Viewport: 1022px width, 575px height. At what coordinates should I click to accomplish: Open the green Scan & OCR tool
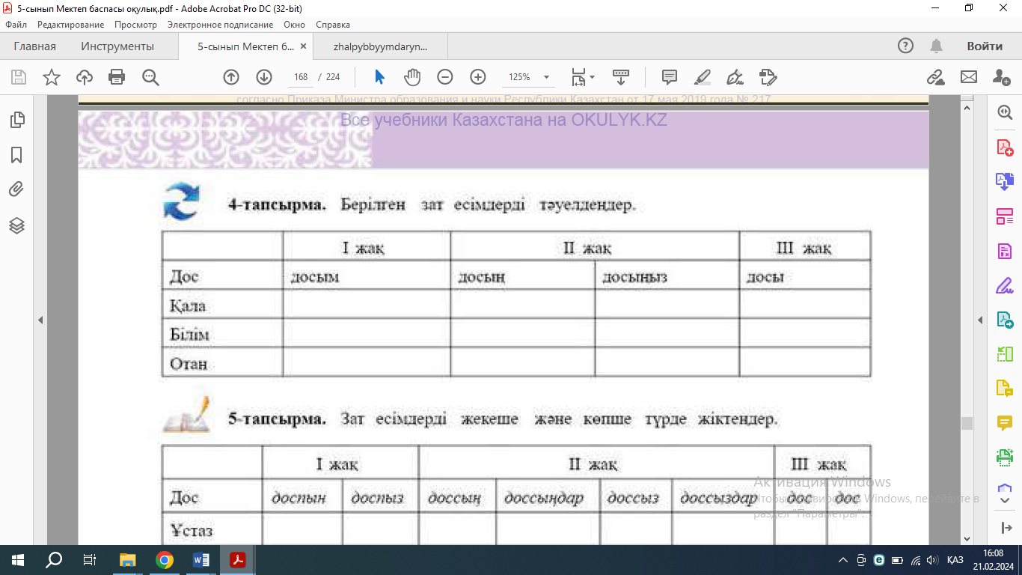(1004, 457)
